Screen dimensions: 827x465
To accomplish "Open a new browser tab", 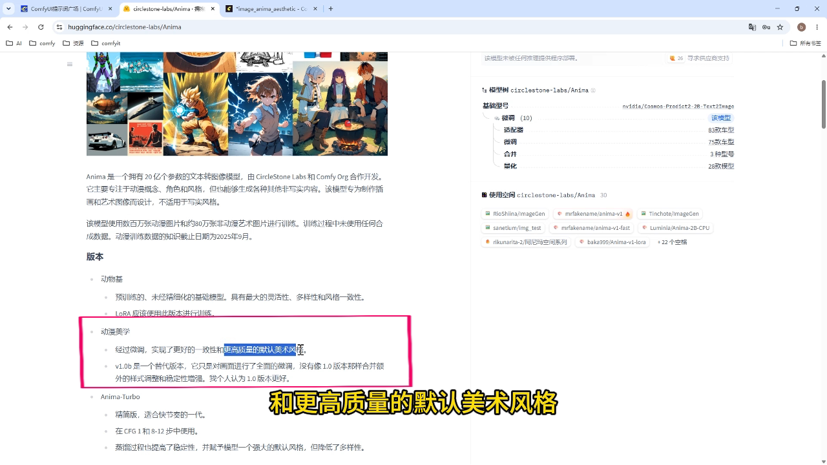I will (x=331, y=9).
